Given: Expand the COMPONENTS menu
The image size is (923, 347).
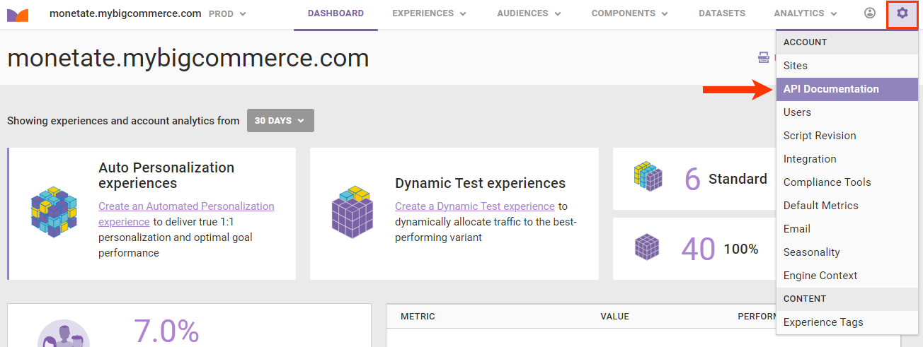Looking at the screenshot, I should click(x=630, y=13).
